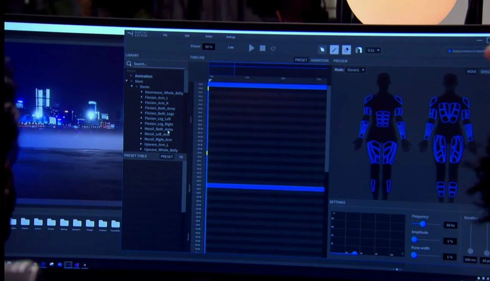
Task: Select the Animation library node
Action: [x=144, y=76]
